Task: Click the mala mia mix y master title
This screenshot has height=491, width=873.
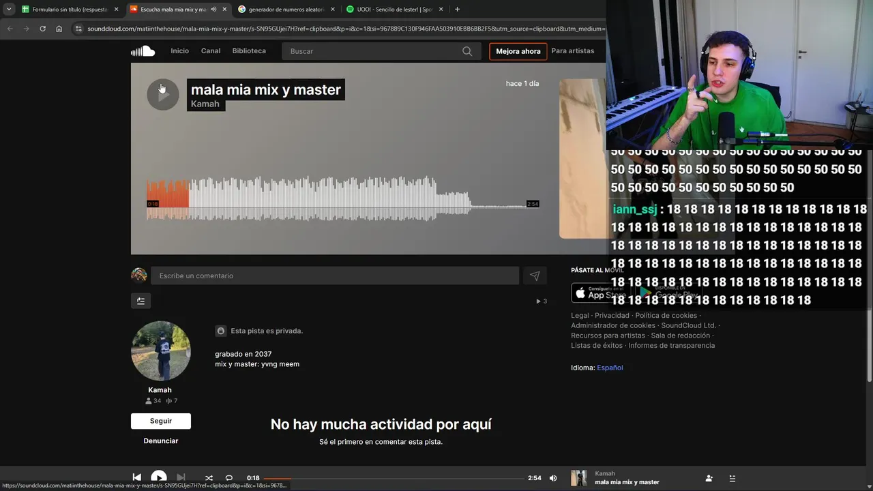Action: pos(266,89)
